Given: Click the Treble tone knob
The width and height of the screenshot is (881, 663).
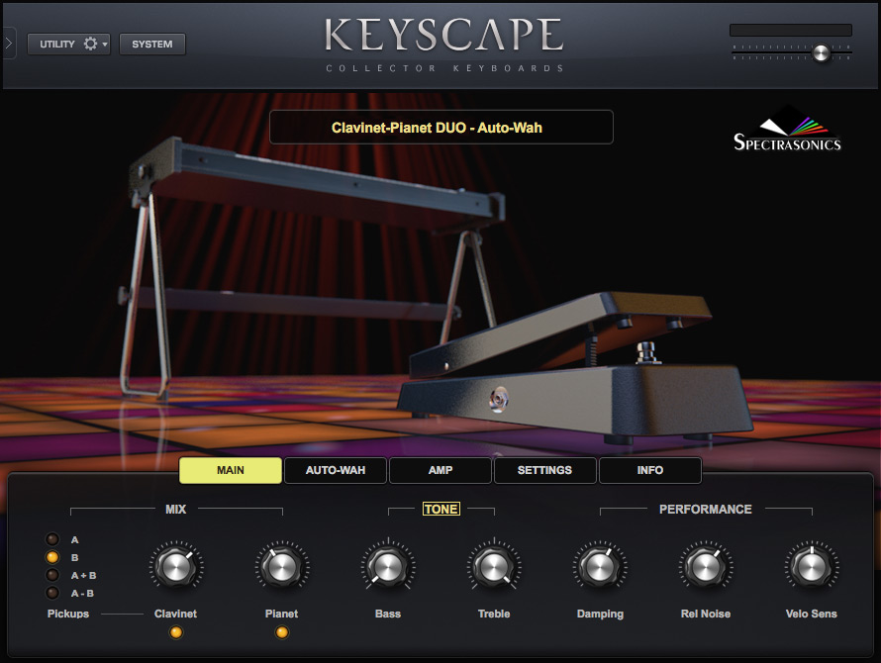Looking at the screenshot, I should pyautogui.click(x=494, y=566).
